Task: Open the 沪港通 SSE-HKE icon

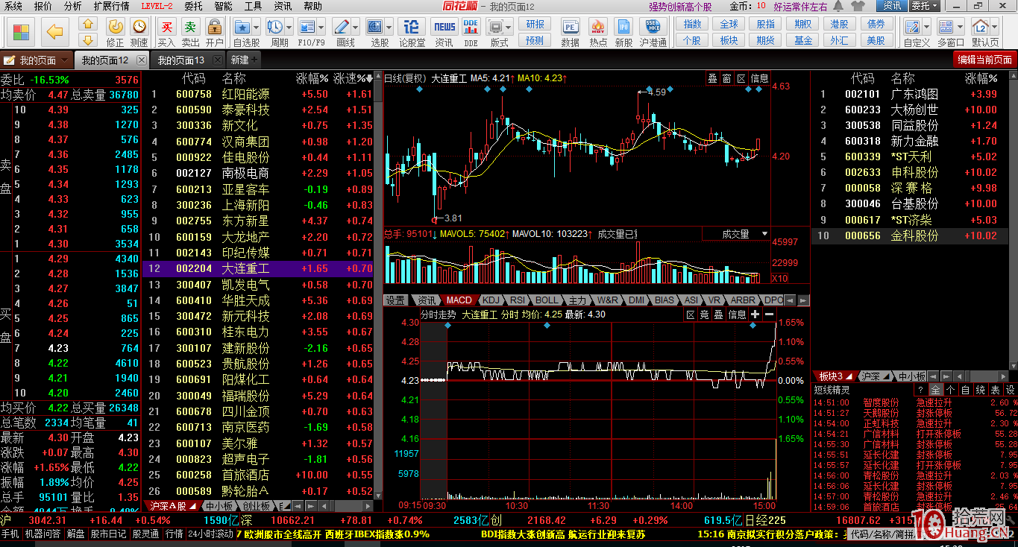Action: (653, 28)
